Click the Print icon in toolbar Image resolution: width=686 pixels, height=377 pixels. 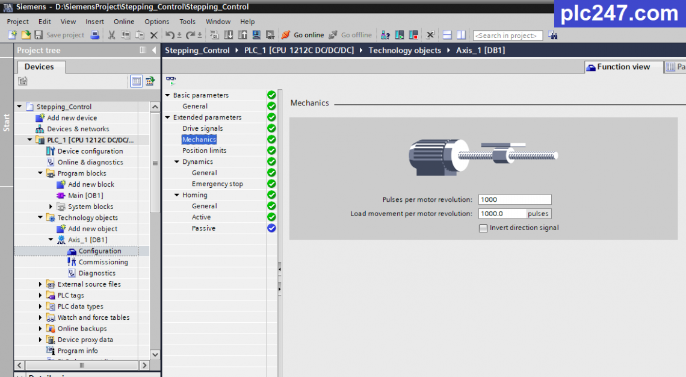click(x=94, y=35)
